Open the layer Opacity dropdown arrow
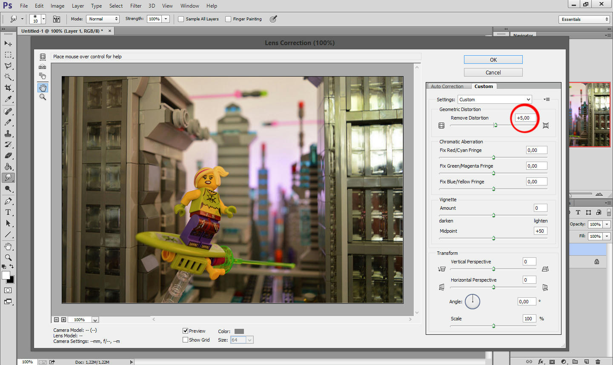 [x=607, y=224]
